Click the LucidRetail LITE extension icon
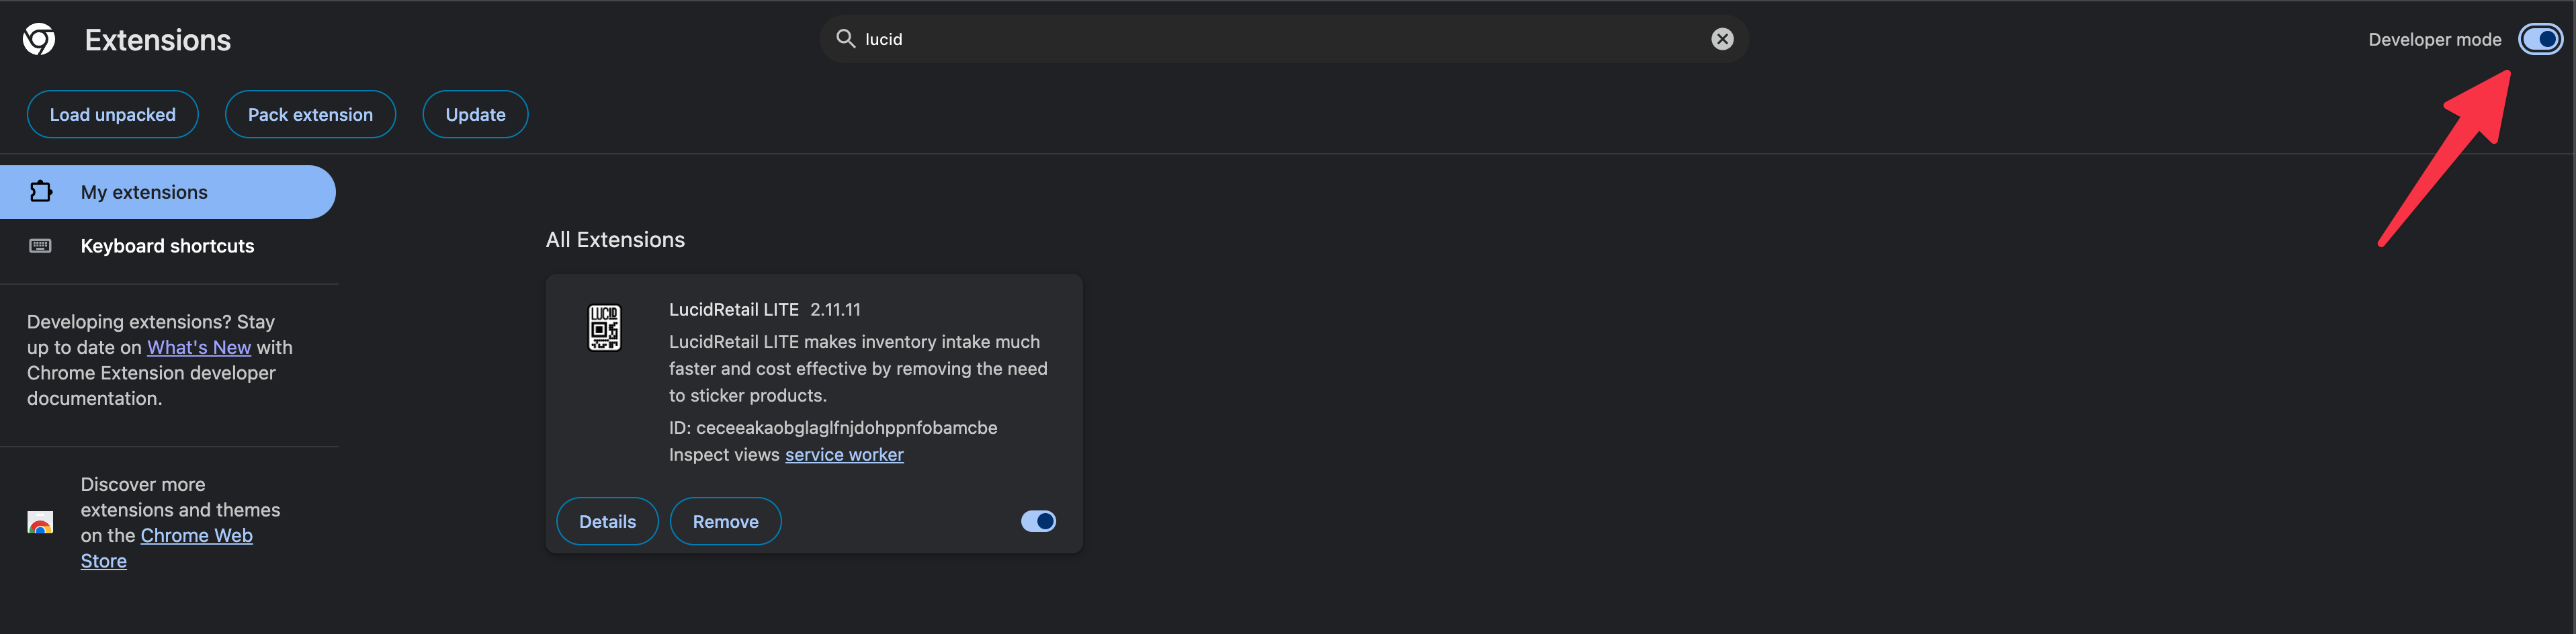Viewport: 2576px width, 634px height. point(605,327)
